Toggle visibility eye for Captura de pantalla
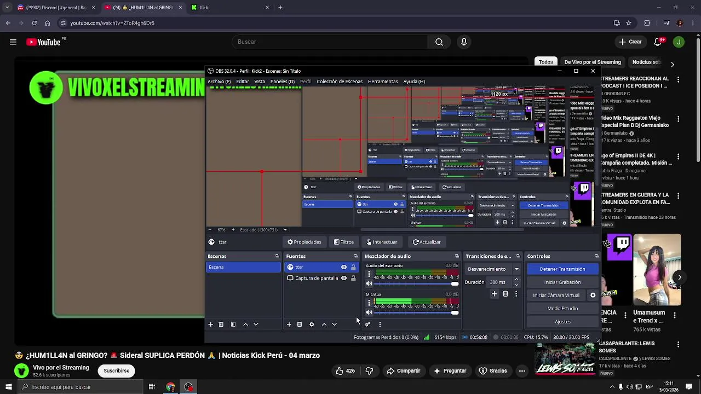 [x=344, y=278]
